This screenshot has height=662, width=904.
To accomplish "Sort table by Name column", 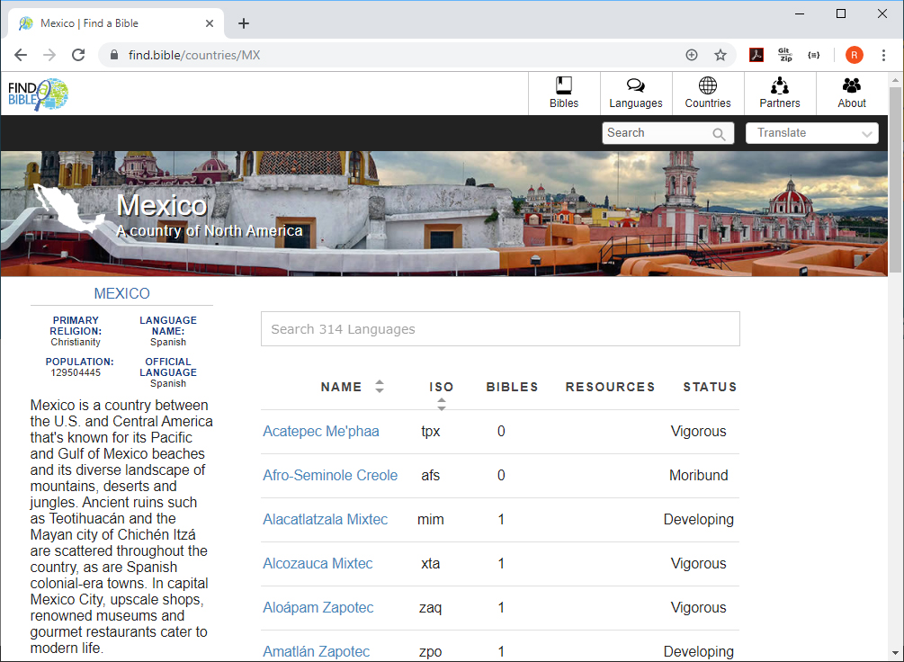I will tap(380, 387).
